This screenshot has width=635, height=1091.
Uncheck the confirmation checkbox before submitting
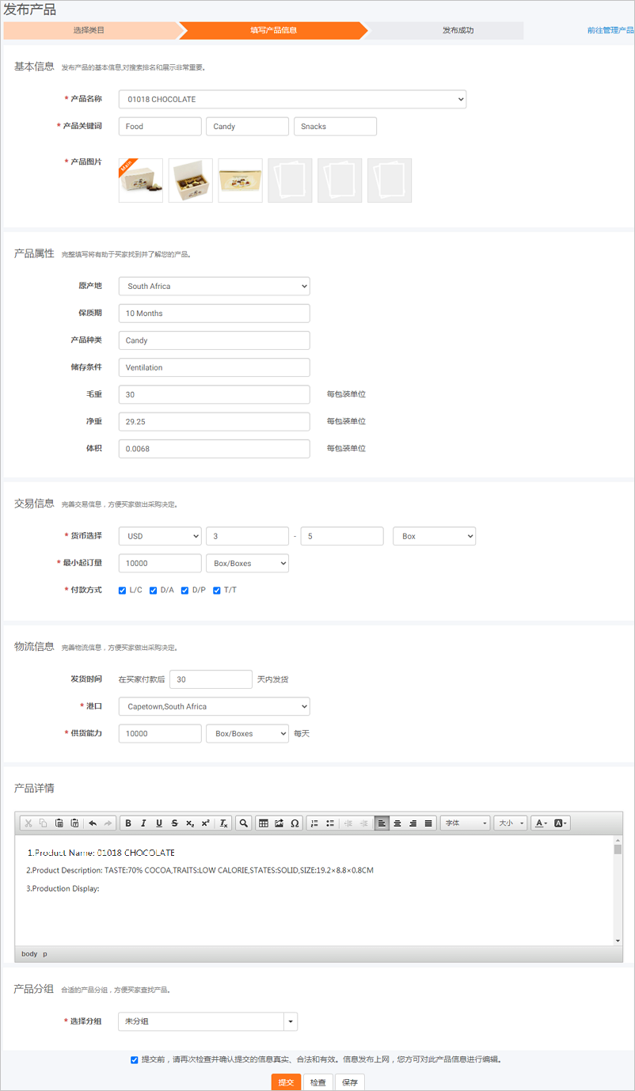coord(135,1059)
